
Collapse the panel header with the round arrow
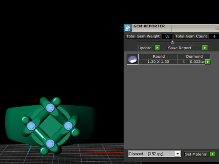pos(172,42)
